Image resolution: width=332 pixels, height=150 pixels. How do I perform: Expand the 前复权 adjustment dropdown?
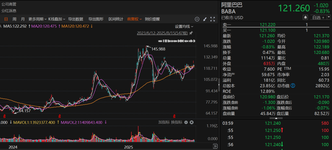click(x=134, y=19)
